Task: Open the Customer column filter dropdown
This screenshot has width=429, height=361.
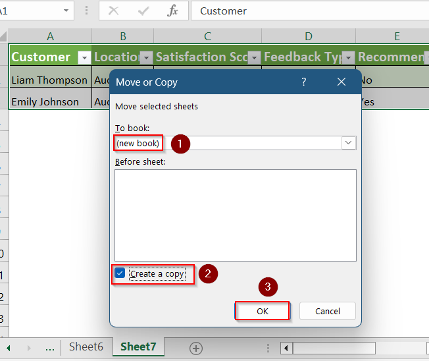Action: click(84, 57)
